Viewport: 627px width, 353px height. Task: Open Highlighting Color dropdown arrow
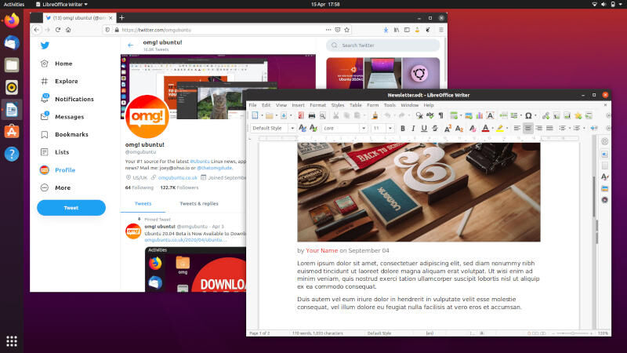(507, 128)
